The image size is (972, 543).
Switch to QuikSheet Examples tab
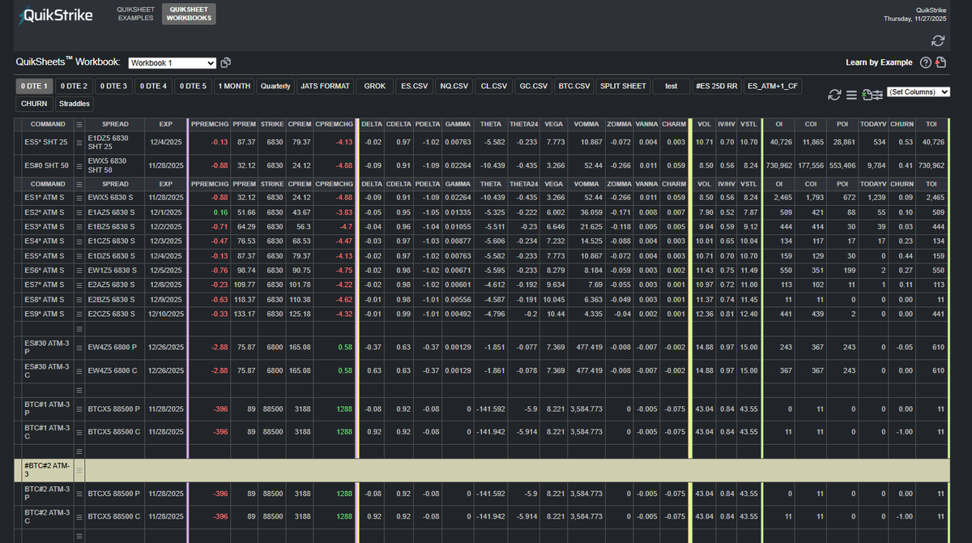(x=135, y=14)
